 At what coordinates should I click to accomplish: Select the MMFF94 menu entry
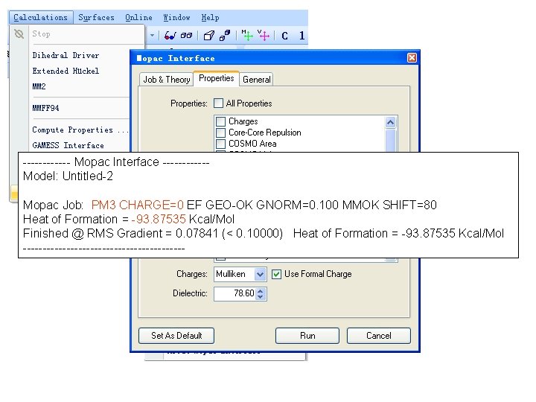(x=46, y=108)
